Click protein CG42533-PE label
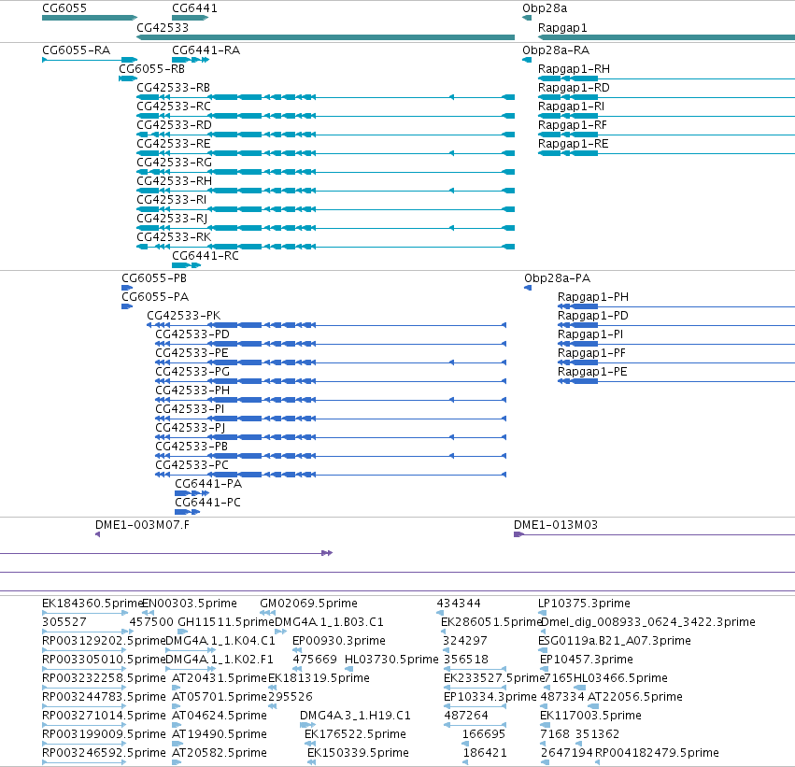Screen dimensions: 795x767 (x=192, y=353)
